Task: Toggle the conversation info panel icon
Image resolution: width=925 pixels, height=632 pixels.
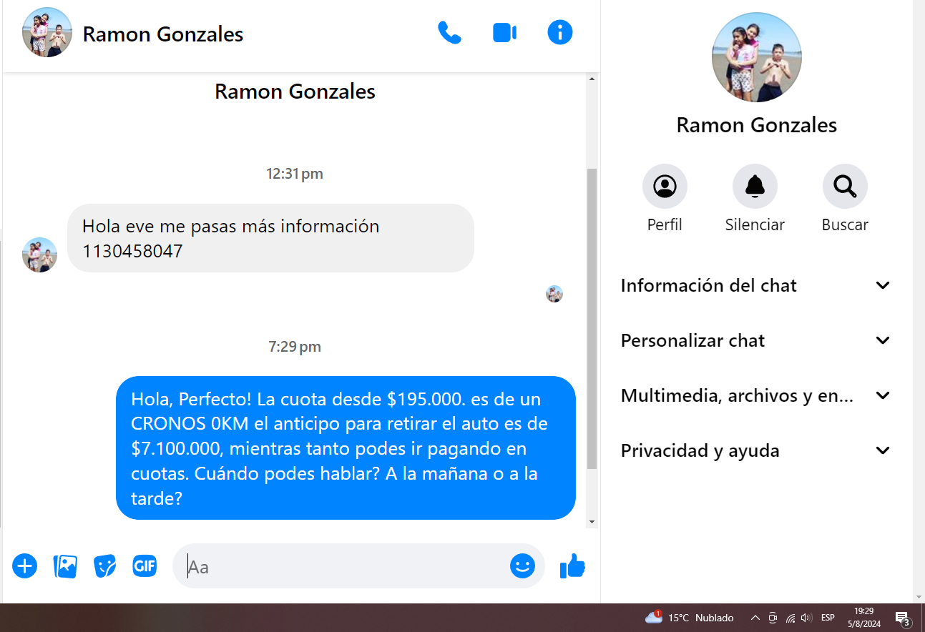Action: tap(559, 33)
